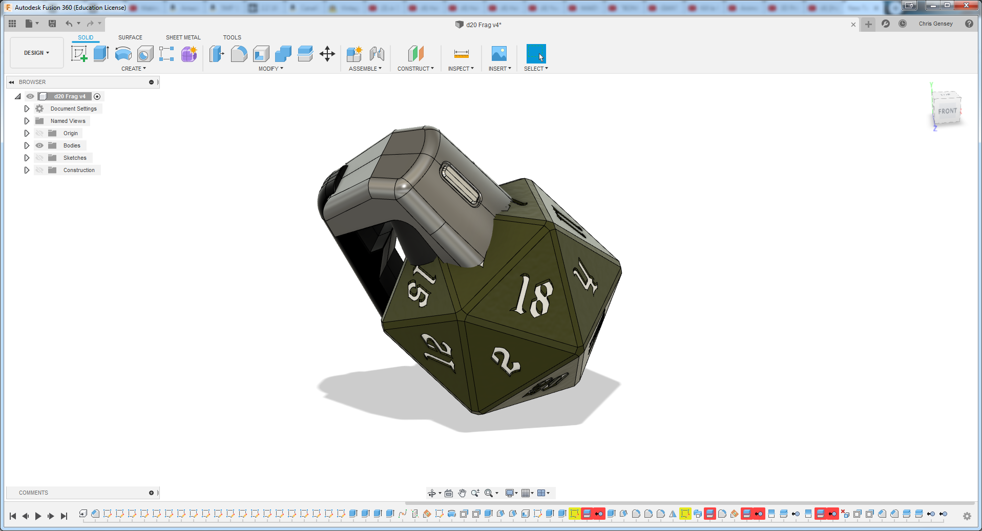Select the Joint tool under ASSEMBLE
This screenshot has height=531, width=982.
point(378,53)
